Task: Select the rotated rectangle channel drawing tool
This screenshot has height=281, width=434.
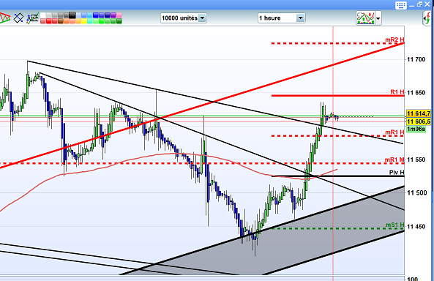Action: pos(18,18)
